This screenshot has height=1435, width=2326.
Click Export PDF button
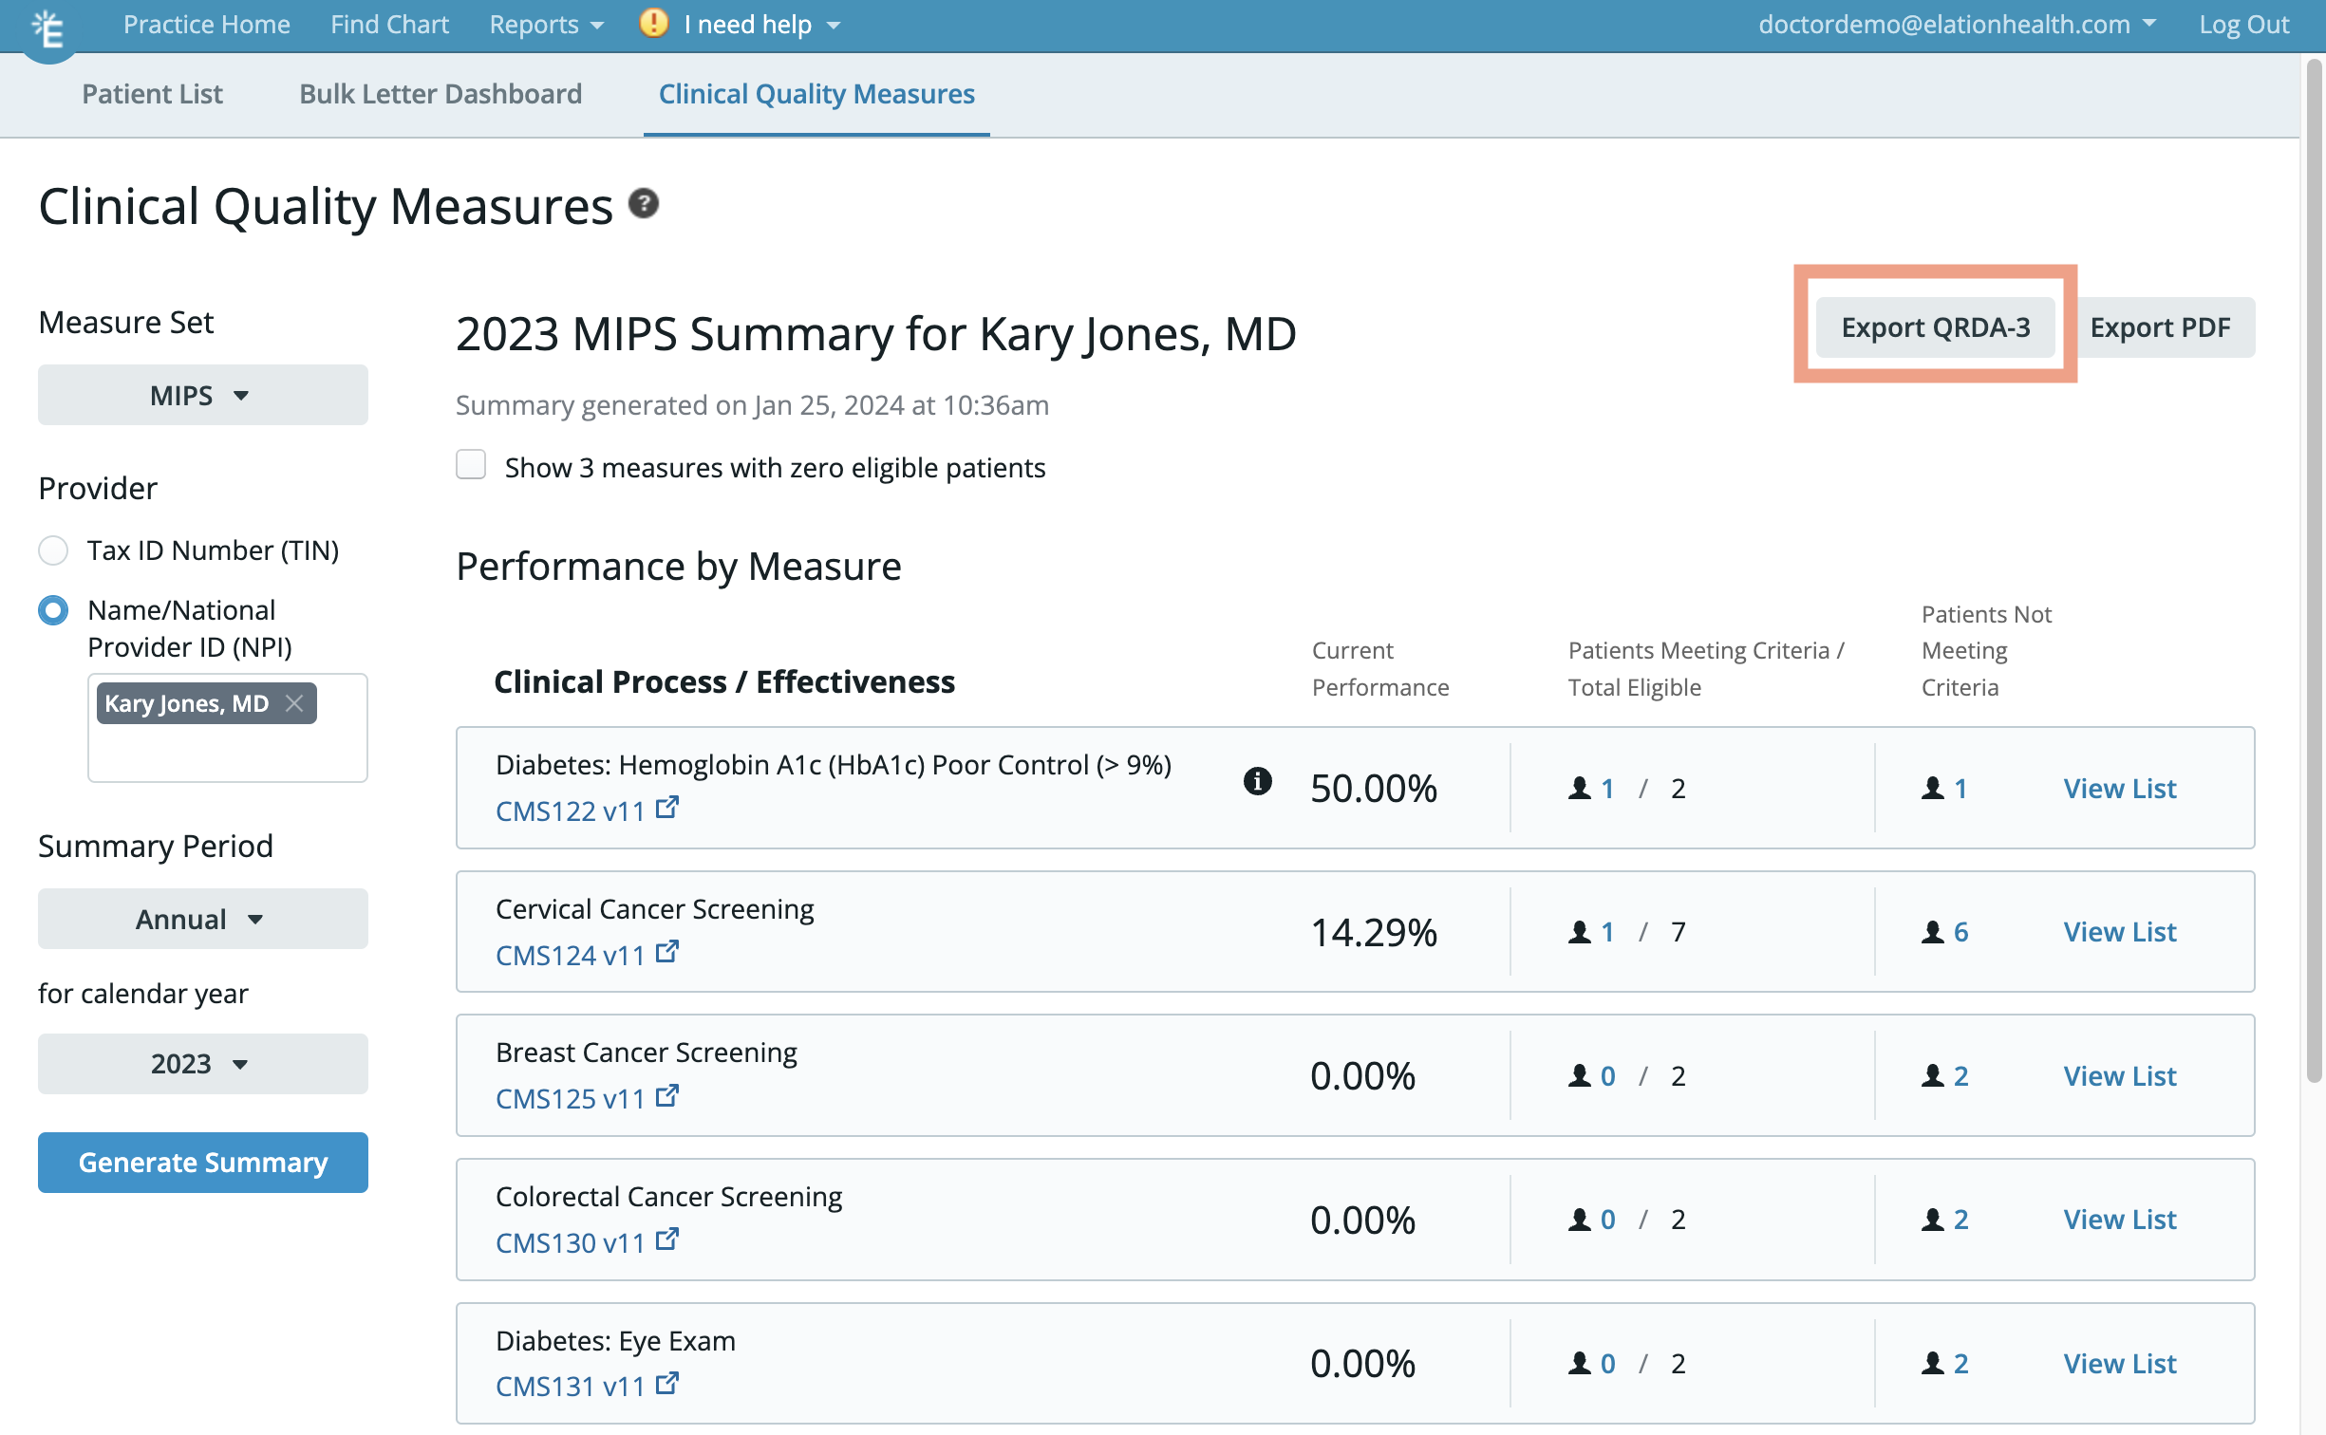point(2160,327)
